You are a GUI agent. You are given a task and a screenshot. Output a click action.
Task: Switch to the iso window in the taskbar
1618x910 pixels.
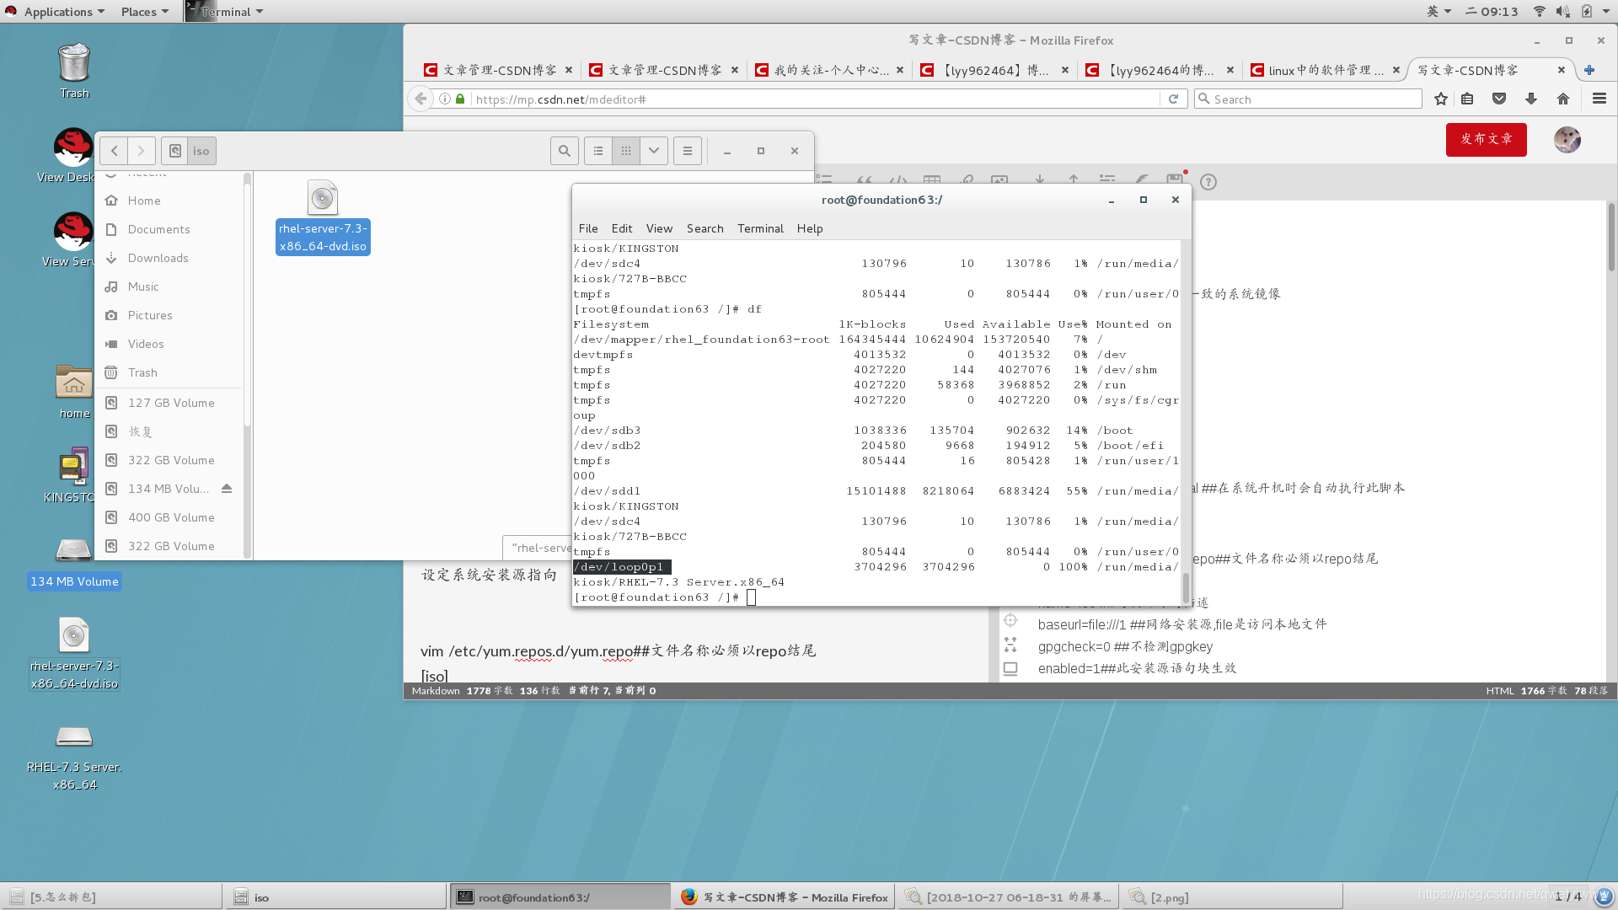pos(335,897)
